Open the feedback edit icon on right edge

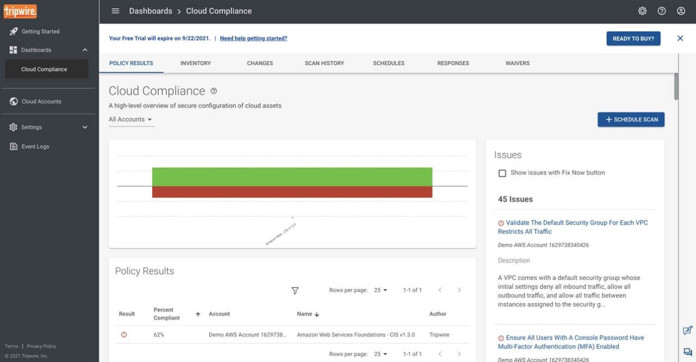pyautogui.click(x=687, y=330)
